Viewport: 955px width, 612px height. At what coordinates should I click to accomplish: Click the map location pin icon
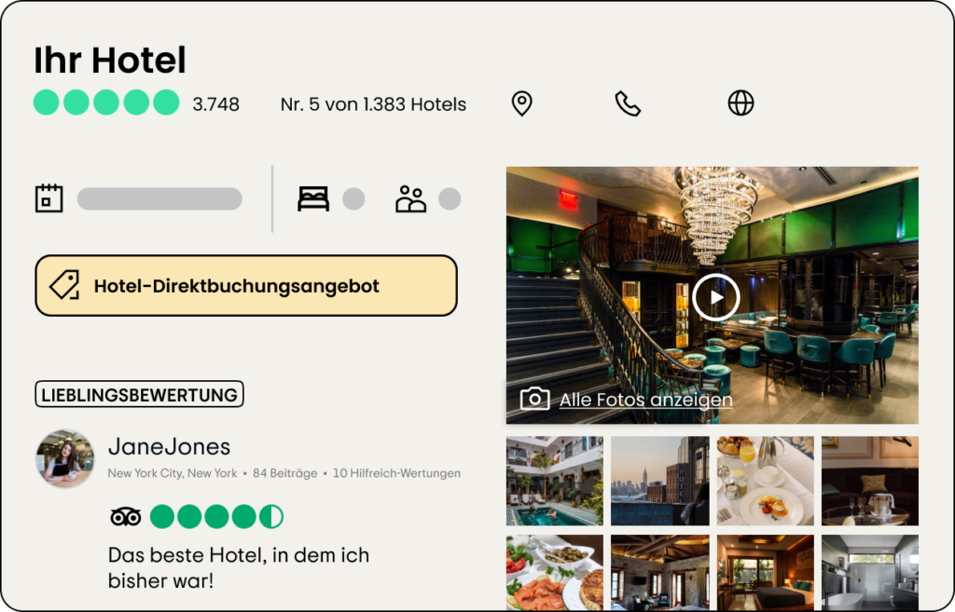click(x=521, y=103)
